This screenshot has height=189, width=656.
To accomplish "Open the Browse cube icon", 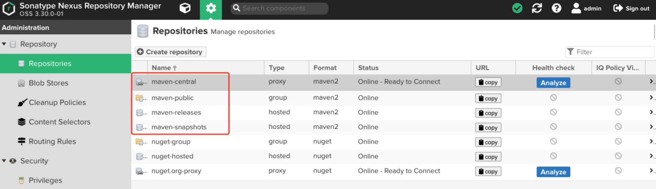I will (x=185, y=8).
